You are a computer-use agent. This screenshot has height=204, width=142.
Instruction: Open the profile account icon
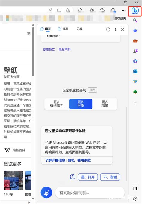(113, 10)
